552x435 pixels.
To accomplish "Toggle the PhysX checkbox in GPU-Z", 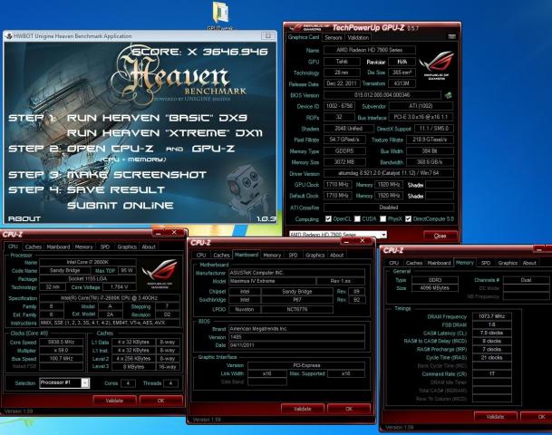I will tap(383, 219).
